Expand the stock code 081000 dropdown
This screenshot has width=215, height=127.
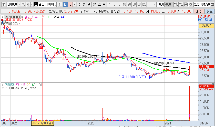(19, 5)
